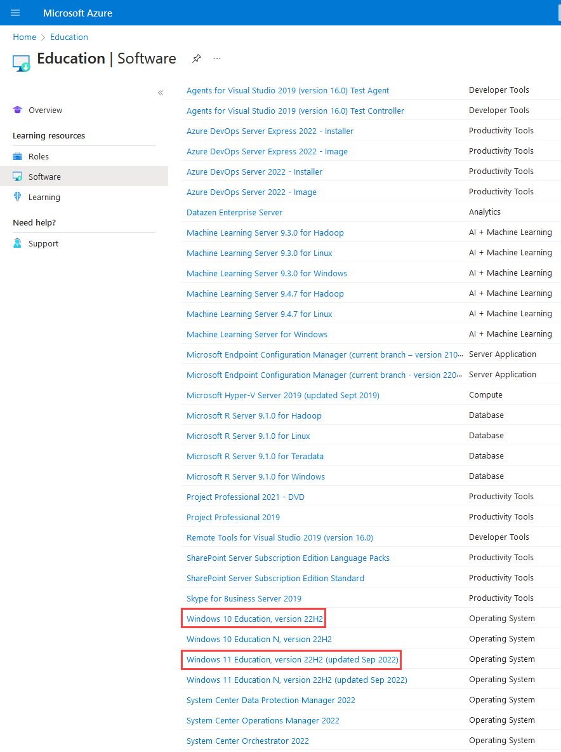
Task: Click the Software monitor icon in sidebar
Action: point(18,177)
